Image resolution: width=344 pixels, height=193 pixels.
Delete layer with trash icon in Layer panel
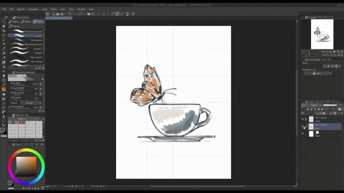342,113
